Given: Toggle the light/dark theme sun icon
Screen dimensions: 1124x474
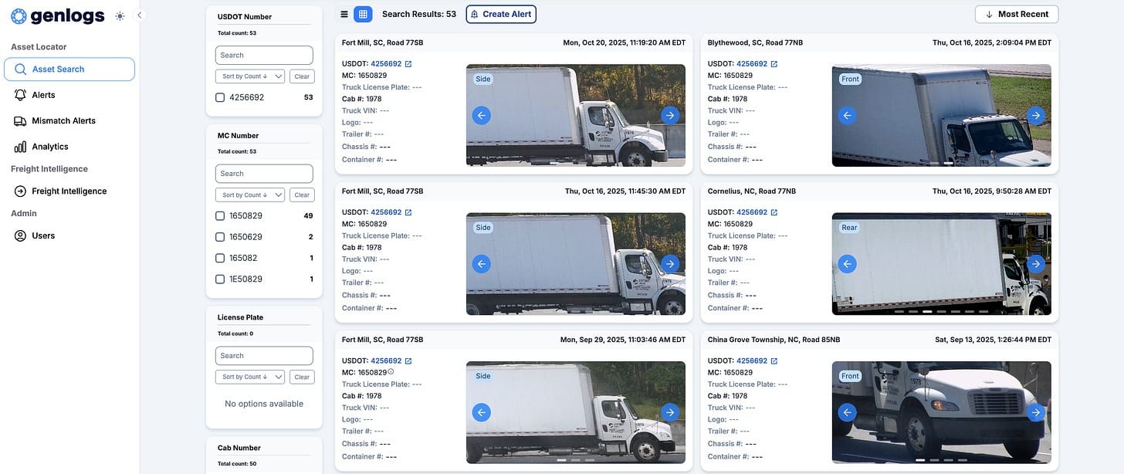Looking at the screenshot, I should [120, 15].
